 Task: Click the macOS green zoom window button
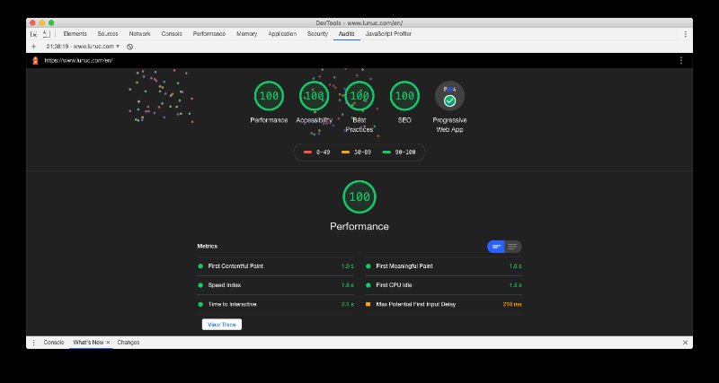(51, 23)
